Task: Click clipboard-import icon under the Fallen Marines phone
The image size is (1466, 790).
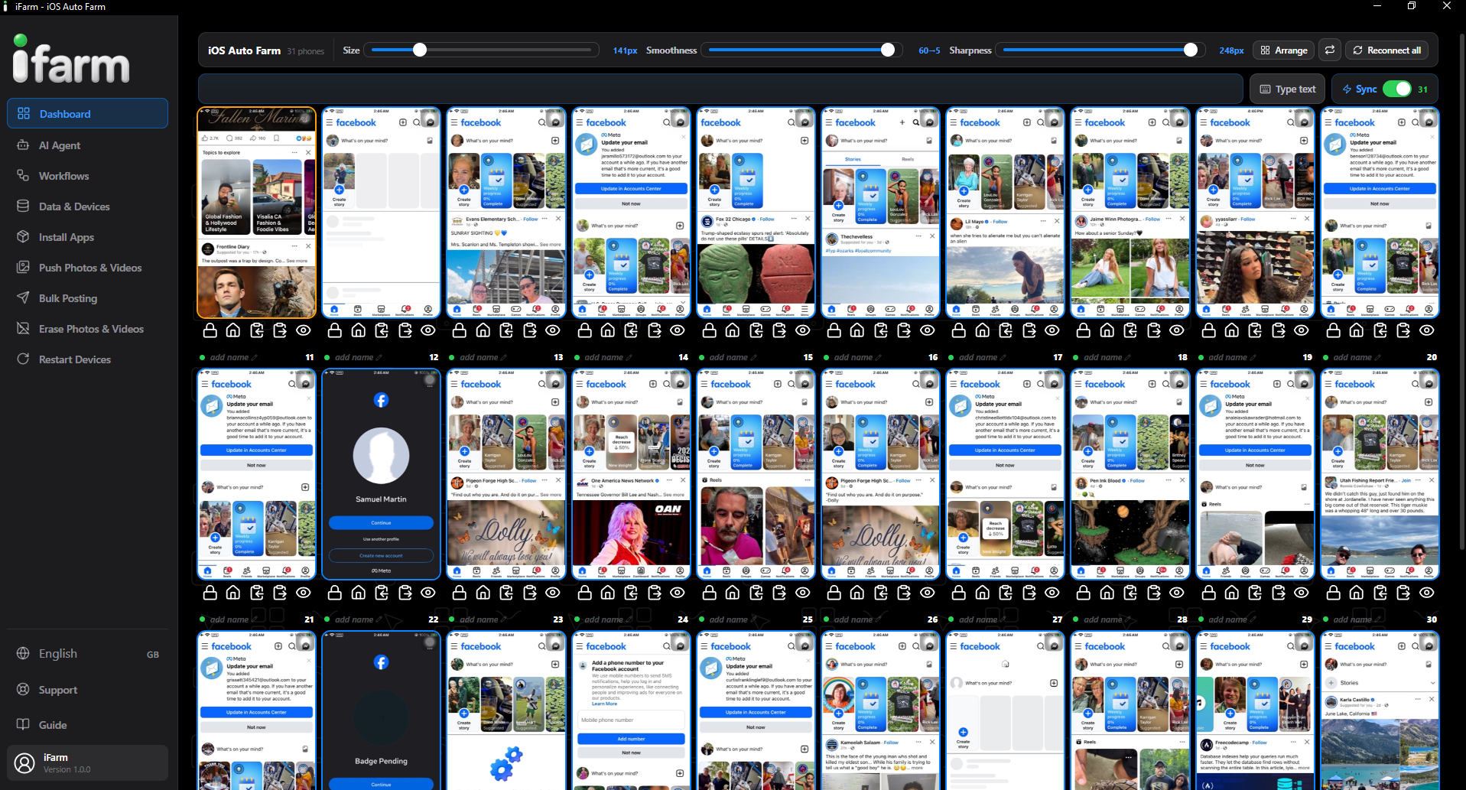Action: click(257, 330)
